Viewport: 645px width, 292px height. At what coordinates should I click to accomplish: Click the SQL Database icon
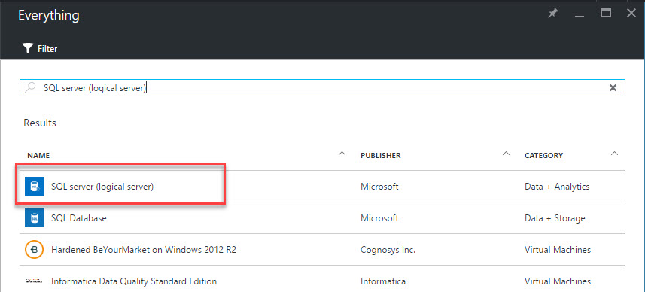tap(34, 218)
